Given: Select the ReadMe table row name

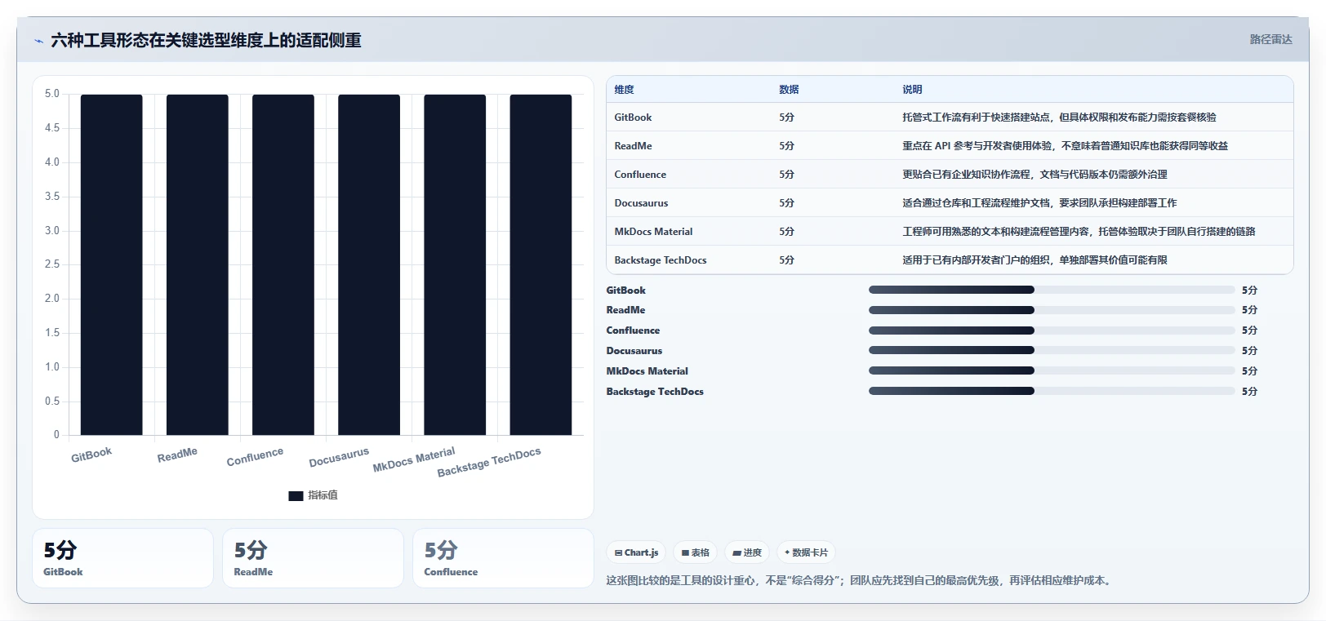Looking at the screenshot, I should click(x=633, y=146).
